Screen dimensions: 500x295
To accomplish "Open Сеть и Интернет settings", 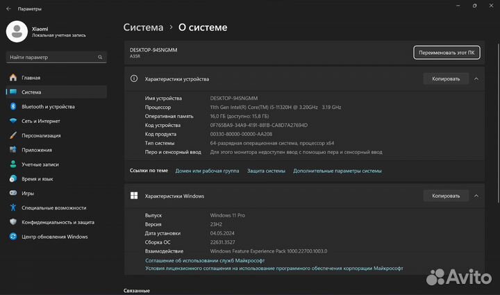I will point(56,121).
